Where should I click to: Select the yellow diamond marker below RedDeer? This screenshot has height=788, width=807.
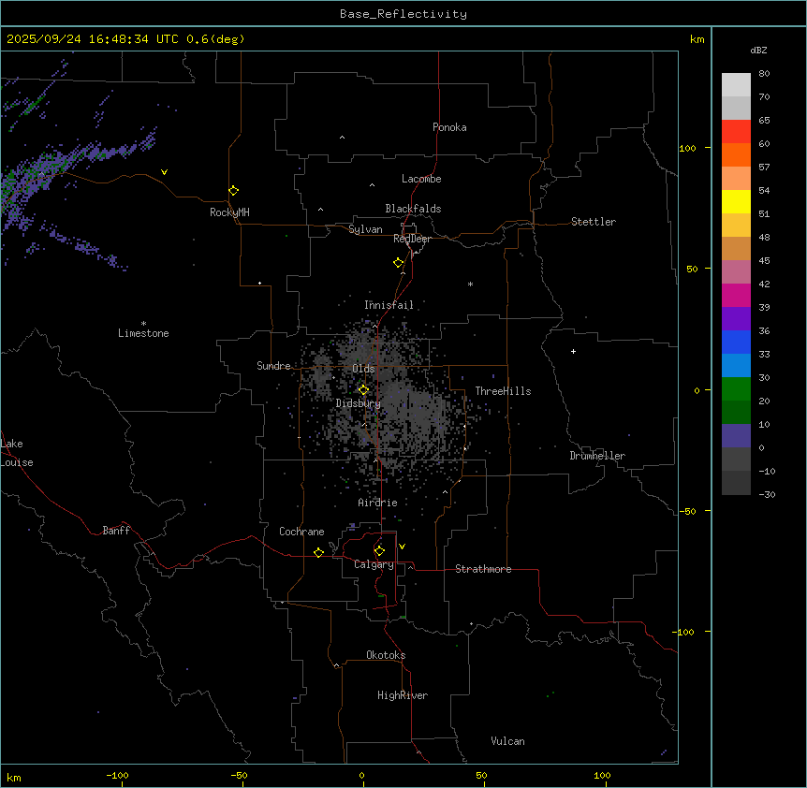coord(398,263)
